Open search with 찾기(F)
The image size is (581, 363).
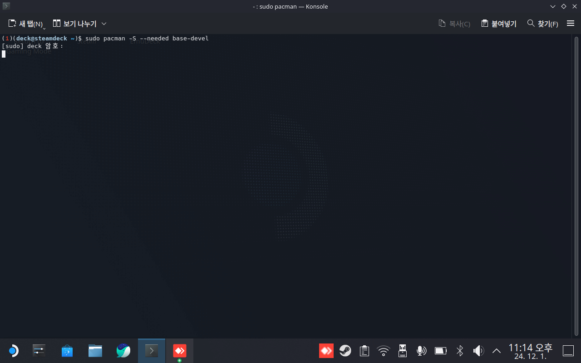click(542, 24)
